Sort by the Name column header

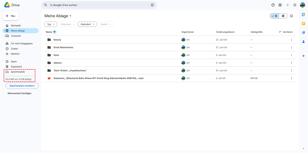(x=49, y=32)
